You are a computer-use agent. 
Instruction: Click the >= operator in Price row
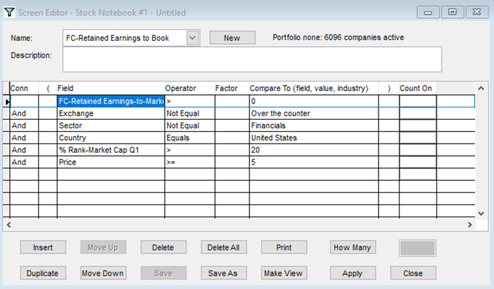click(190, 162)
